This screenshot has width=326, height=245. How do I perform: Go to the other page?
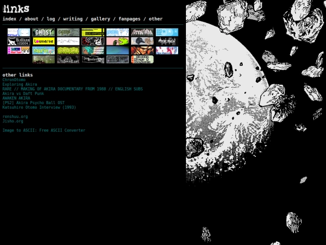click(x=156, y=19)
